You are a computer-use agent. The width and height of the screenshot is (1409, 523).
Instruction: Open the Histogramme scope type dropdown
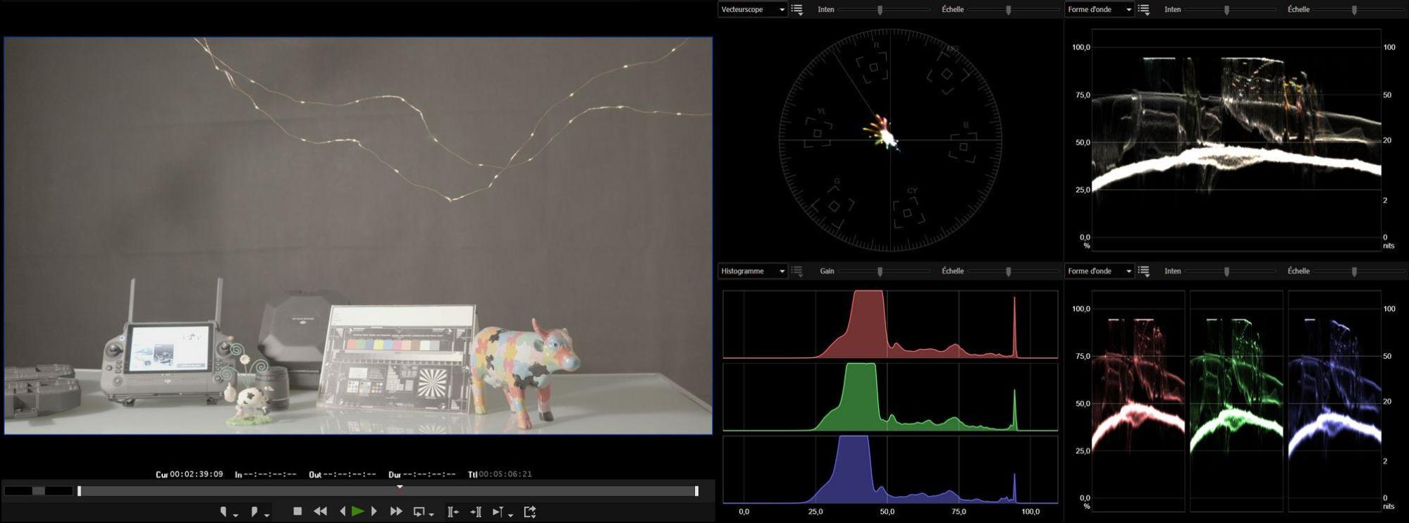tap(752, 271)
